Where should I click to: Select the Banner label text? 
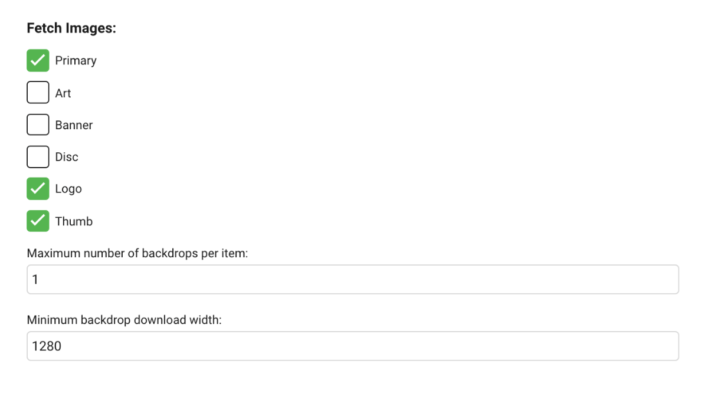[74, 125]
